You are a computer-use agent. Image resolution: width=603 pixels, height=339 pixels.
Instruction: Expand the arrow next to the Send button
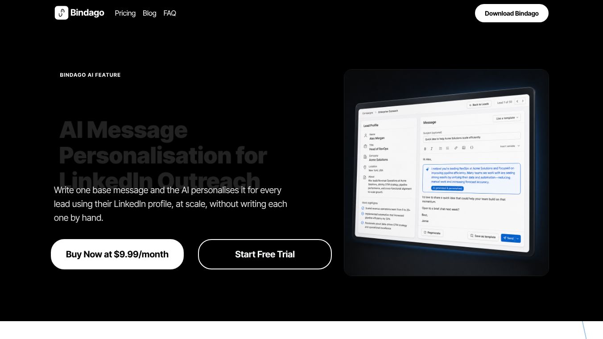coord(518,238)
